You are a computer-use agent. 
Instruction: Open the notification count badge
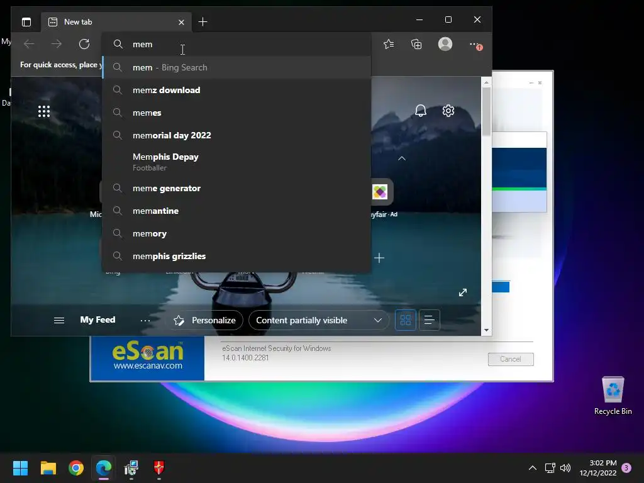(x=626, y=468)
